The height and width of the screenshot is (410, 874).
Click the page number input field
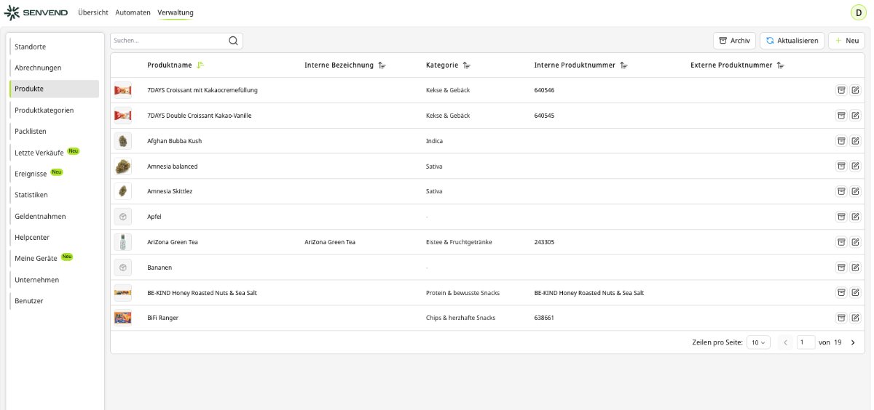[806, 342]
